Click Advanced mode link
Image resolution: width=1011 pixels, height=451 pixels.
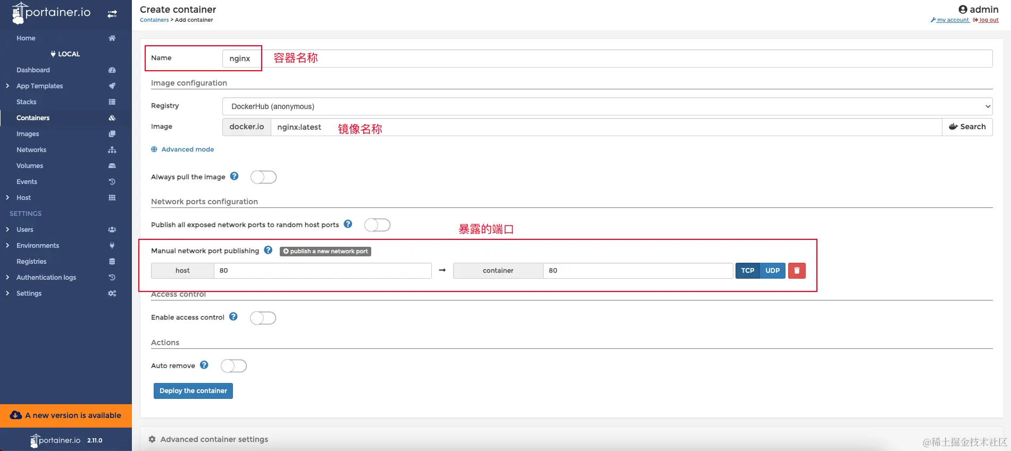point(182,149)
